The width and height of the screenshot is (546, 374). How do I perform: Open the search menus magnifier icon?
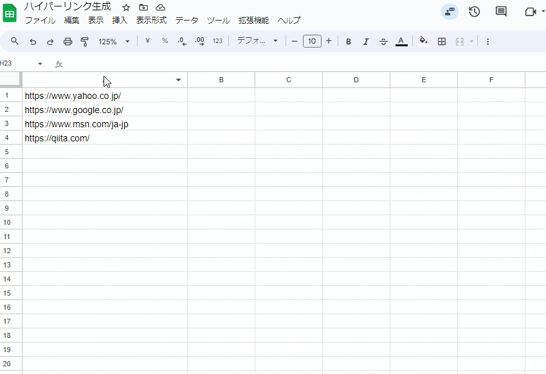point(15,41)
